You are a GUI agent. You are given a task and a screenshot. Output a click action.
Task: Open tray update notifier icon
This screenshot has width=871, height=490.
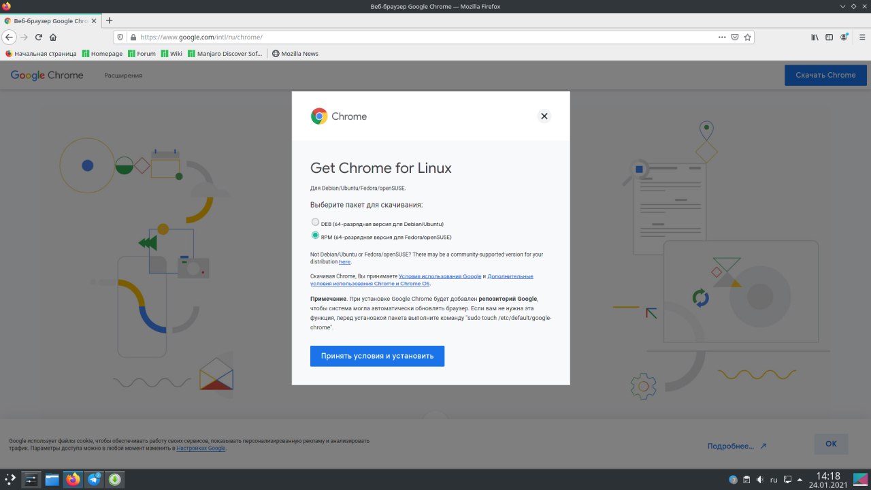(x=733, y=479)
